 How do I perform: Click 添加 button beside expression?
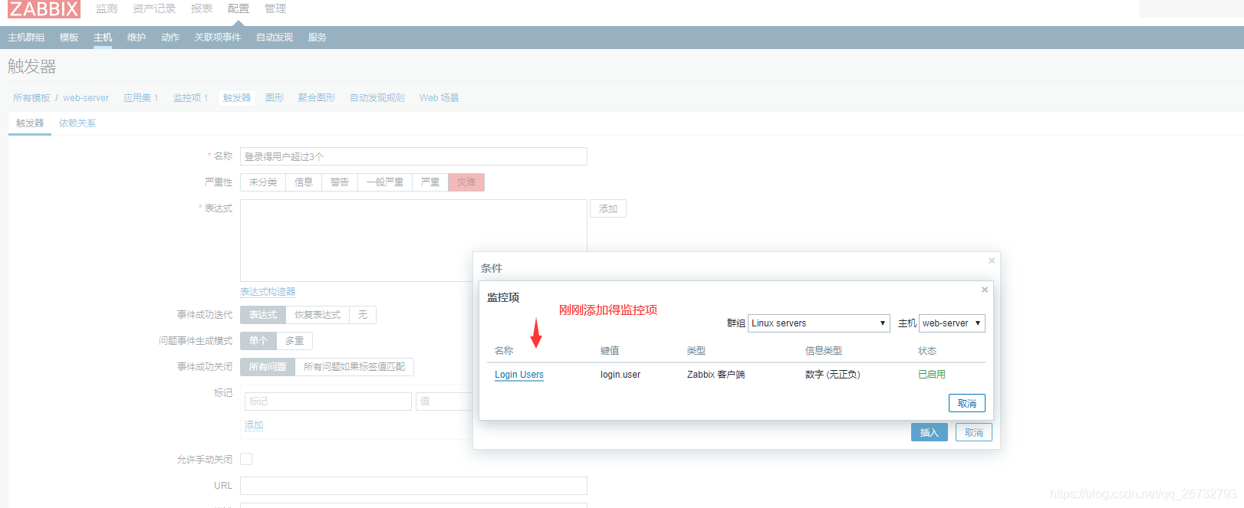pos(608,208)
